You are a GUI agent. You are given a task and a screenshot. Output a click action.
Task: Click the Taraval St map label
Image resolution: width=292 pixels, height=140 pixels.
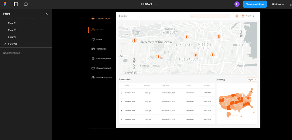point(130,72)
